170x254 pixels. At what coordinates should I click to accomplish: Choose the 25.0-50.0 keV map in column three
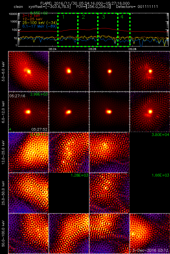tap(109, 193)
